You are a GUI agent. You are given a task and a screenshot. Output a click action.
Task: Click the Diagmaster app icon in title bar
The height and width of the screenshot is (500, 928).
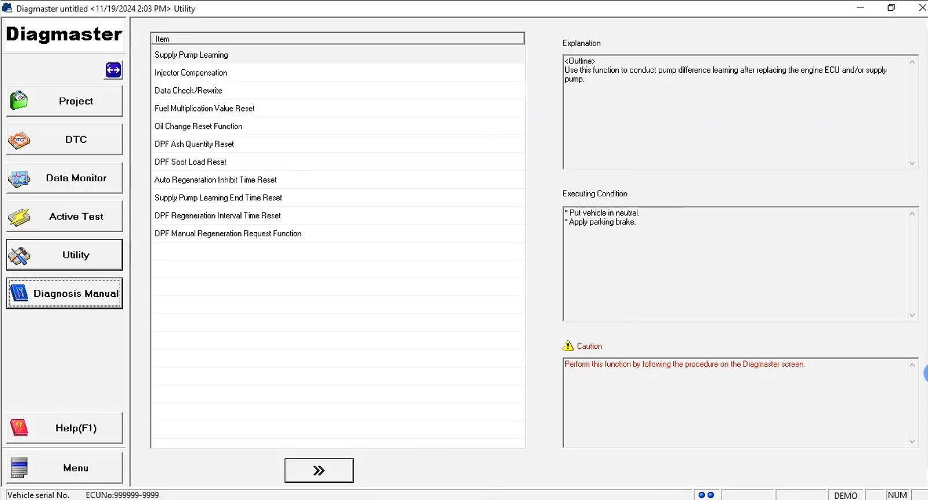(7, 8)
